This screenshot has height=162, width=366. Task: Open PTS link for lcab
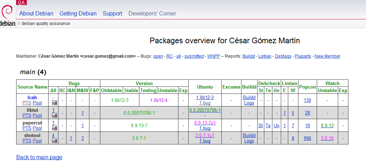pyautogui.click(x=27, y=103)
